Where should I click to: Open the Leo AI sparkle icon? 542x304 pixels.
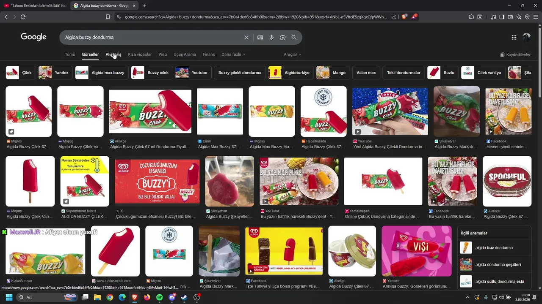point(519,17)
